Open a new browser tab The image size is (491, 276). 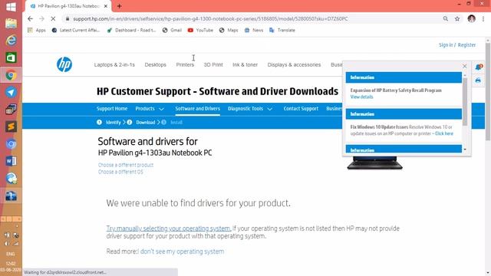120,6
